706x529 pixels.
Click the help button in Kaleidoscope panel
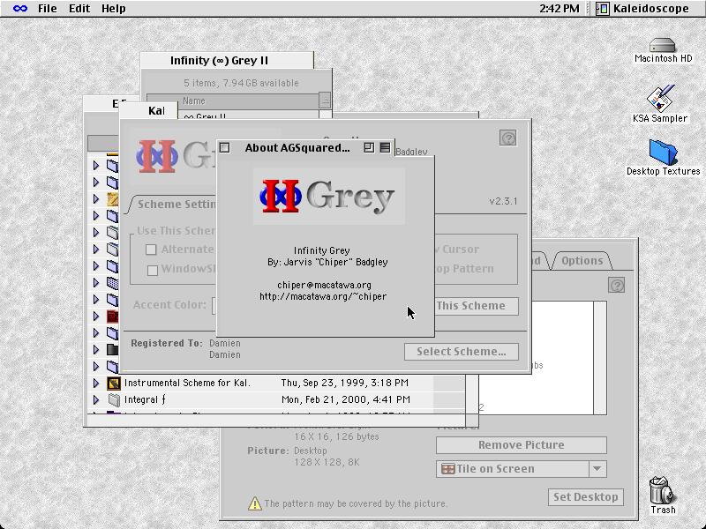click(508, 138)
